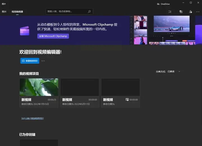The height and width of the screenshot is (146, 202).
Task: Click 安装 Microsoft Clipchamp button
Action: pyautogui.click(x=53, y=36)
